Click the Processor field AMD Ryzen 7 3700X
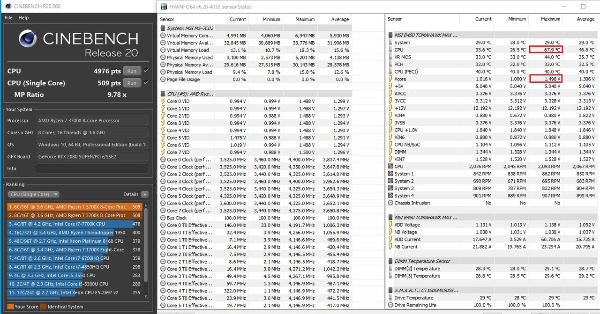 [x=92, y=120]
